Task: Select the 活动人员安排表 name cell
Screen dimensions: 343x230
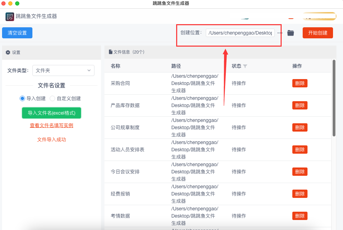Action: (128, 150)
